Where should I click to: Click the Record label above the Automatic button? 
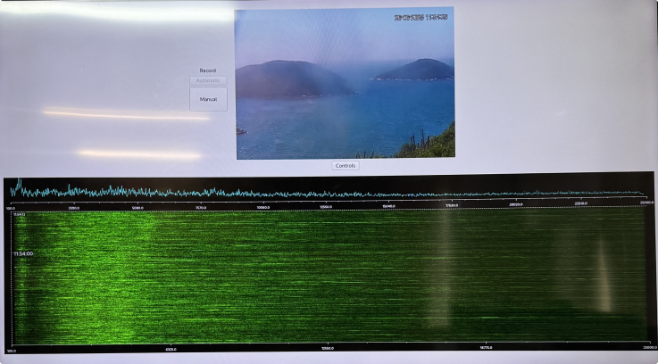(208, 70)
